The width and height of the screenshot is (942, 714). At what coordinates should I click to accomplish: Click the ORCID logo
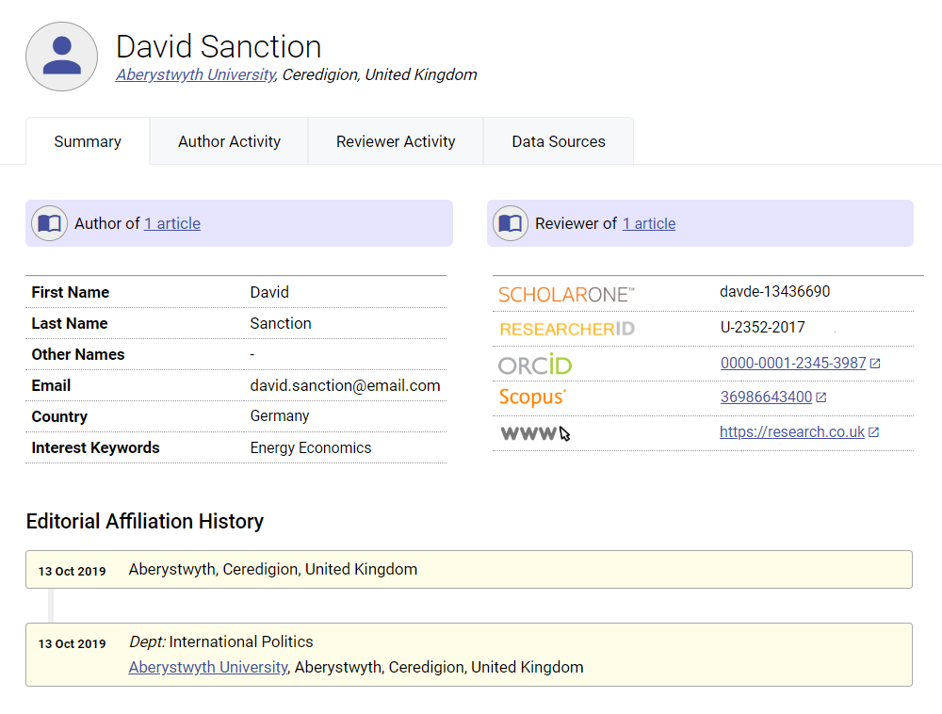(x=535, y=365)
